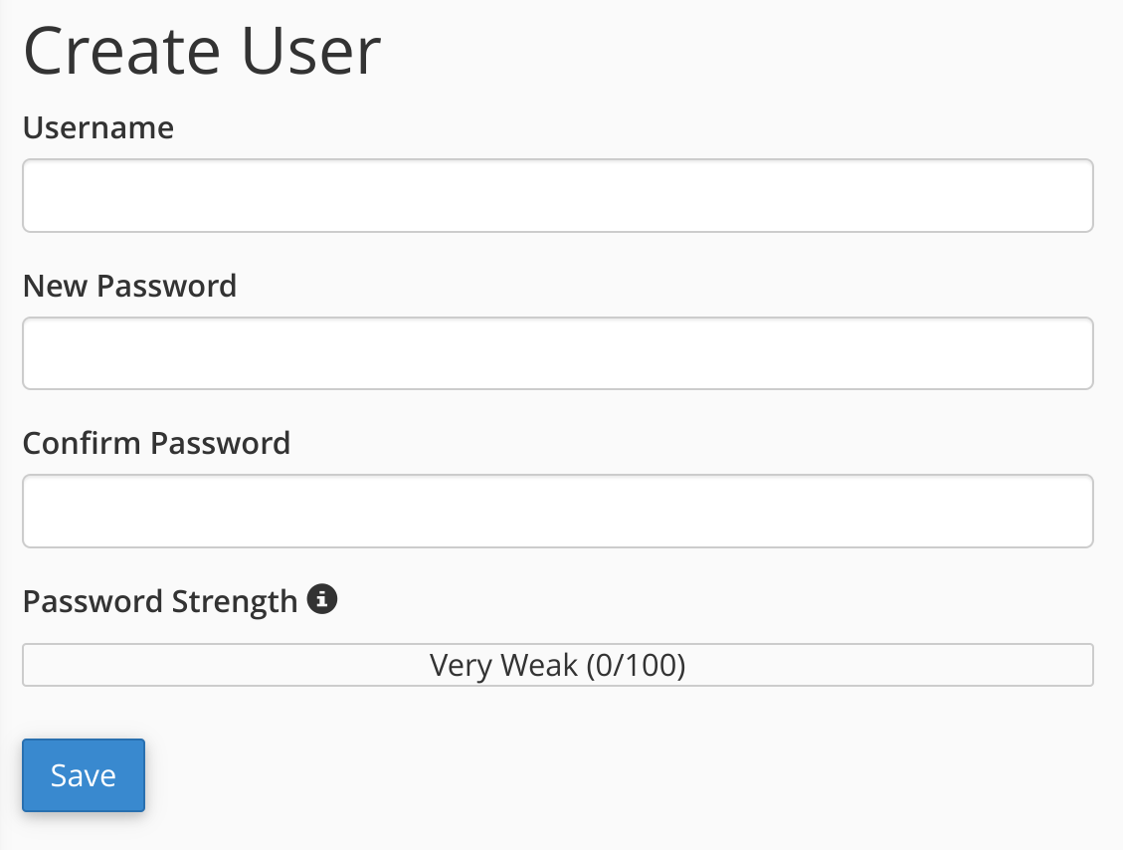The width and height of the screenshot is (1123, 850).
Task: Click into the New Password field
Action: (x=557, y=353)
